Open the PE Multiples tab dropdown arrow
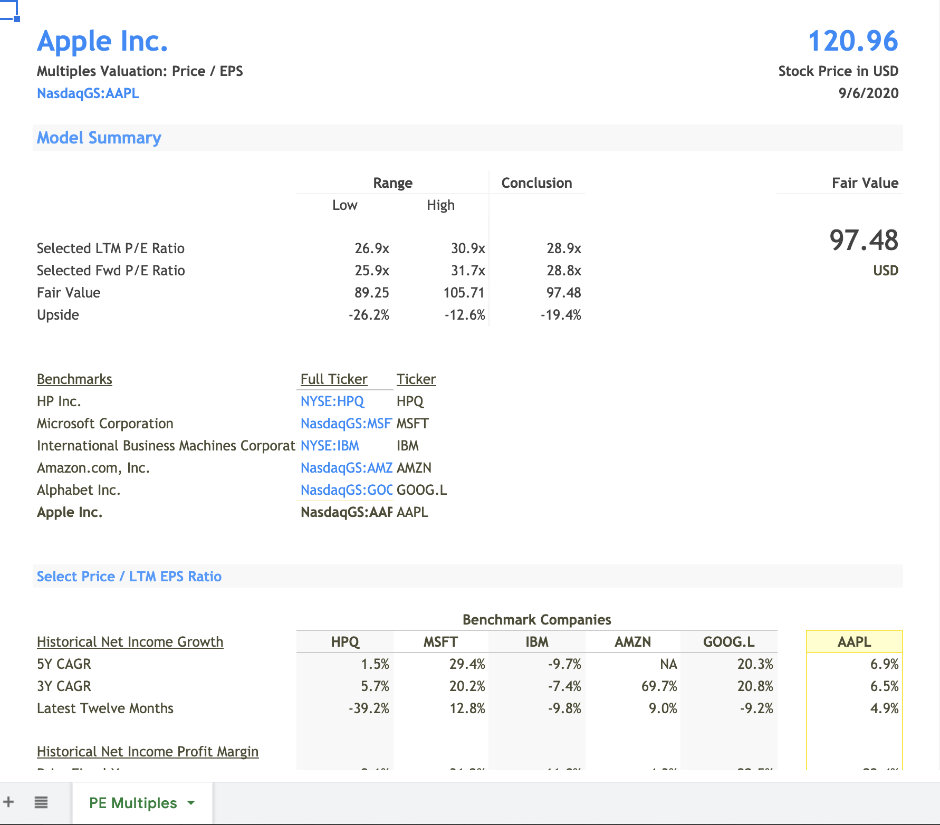Screen dimensions: 940x825 [x=191, y=803]
